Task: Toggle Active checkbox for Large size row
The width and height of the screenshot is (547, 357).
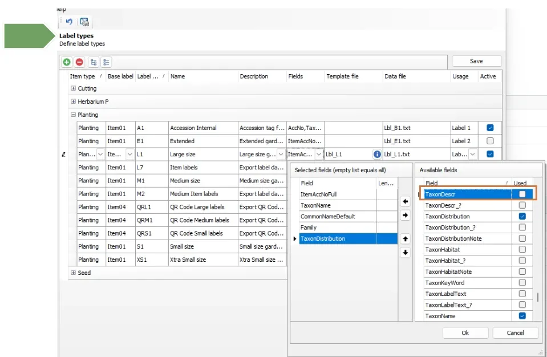Action: (490, 154)
